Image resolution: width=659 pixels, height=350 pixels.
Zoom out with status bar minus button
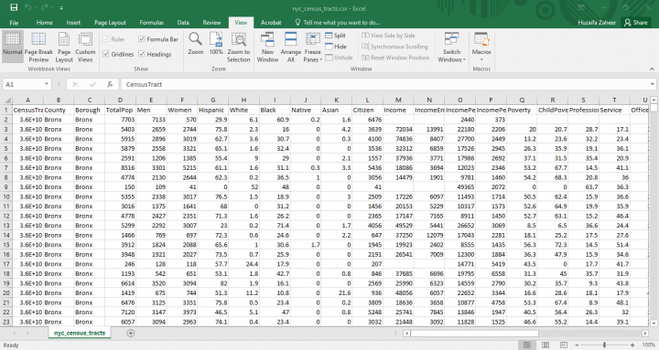click(x=577, y=345)
